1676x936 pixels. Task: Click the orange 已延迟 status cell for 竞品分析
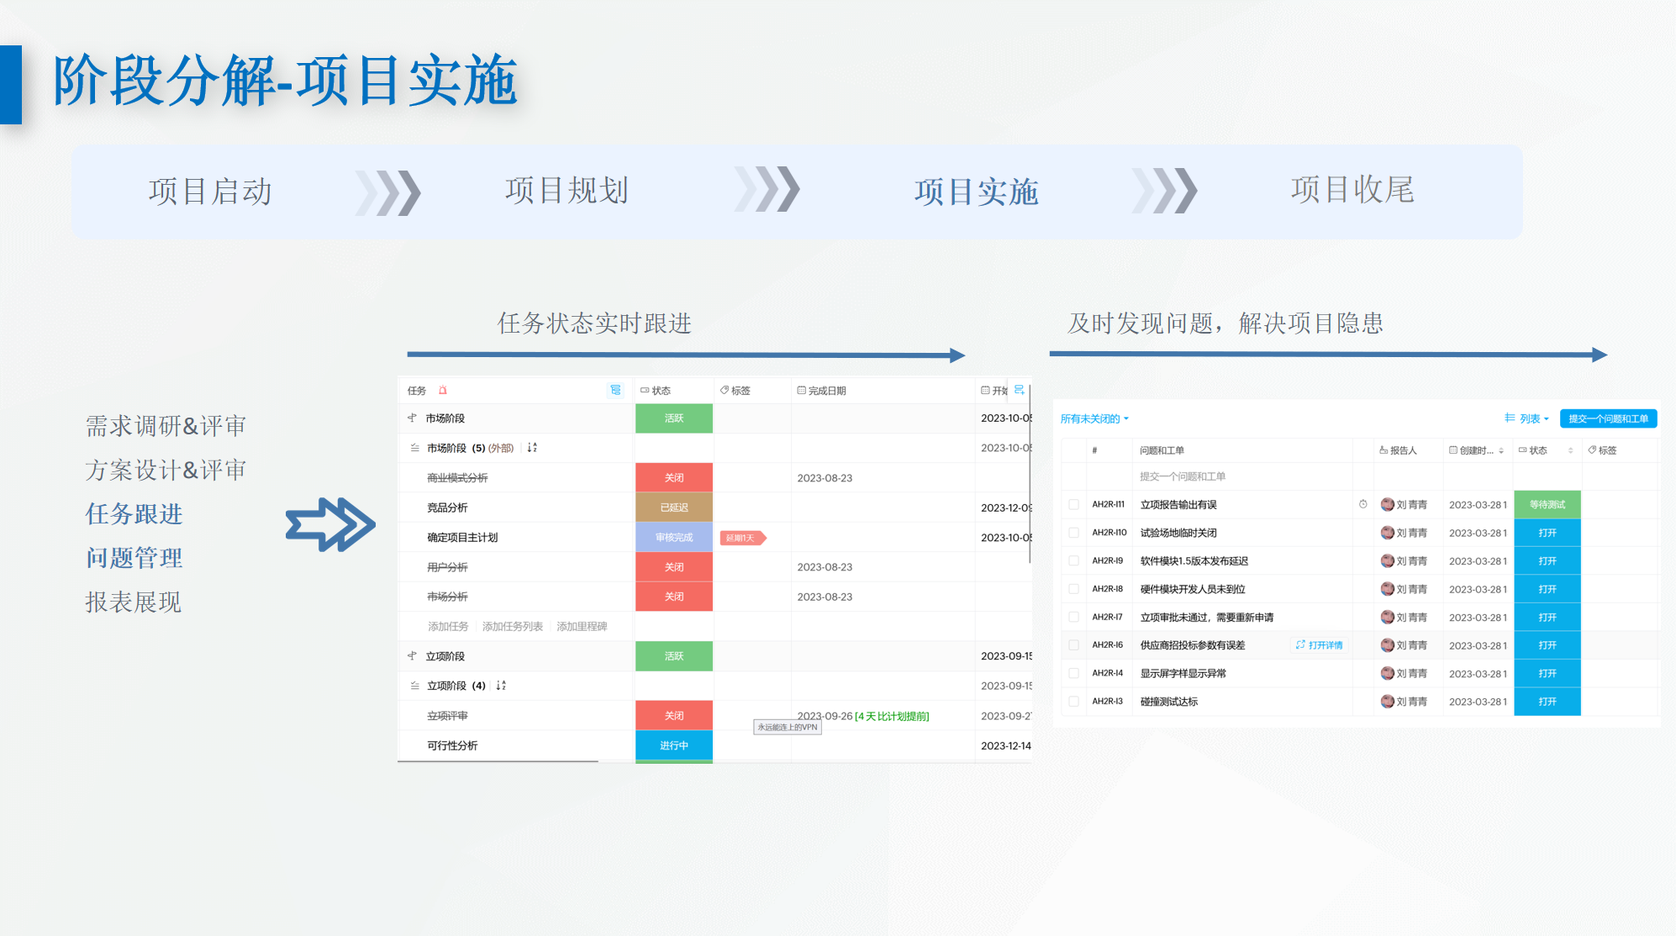click(673, 507)
